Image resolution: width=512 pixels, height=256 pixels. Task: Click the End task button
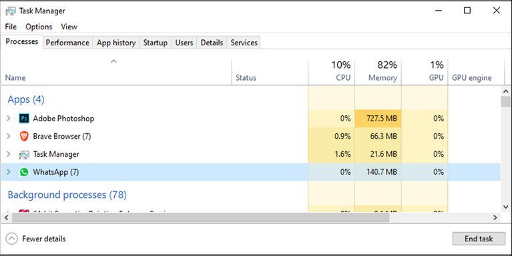(479, 239)
